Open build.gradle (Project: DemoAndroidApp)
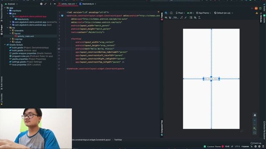This screenshot has width=266, height=149. [x=29, y=48]
